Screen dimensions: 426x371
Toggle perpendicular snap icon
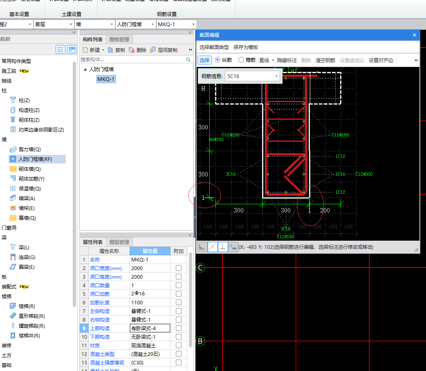pos(223,247)
